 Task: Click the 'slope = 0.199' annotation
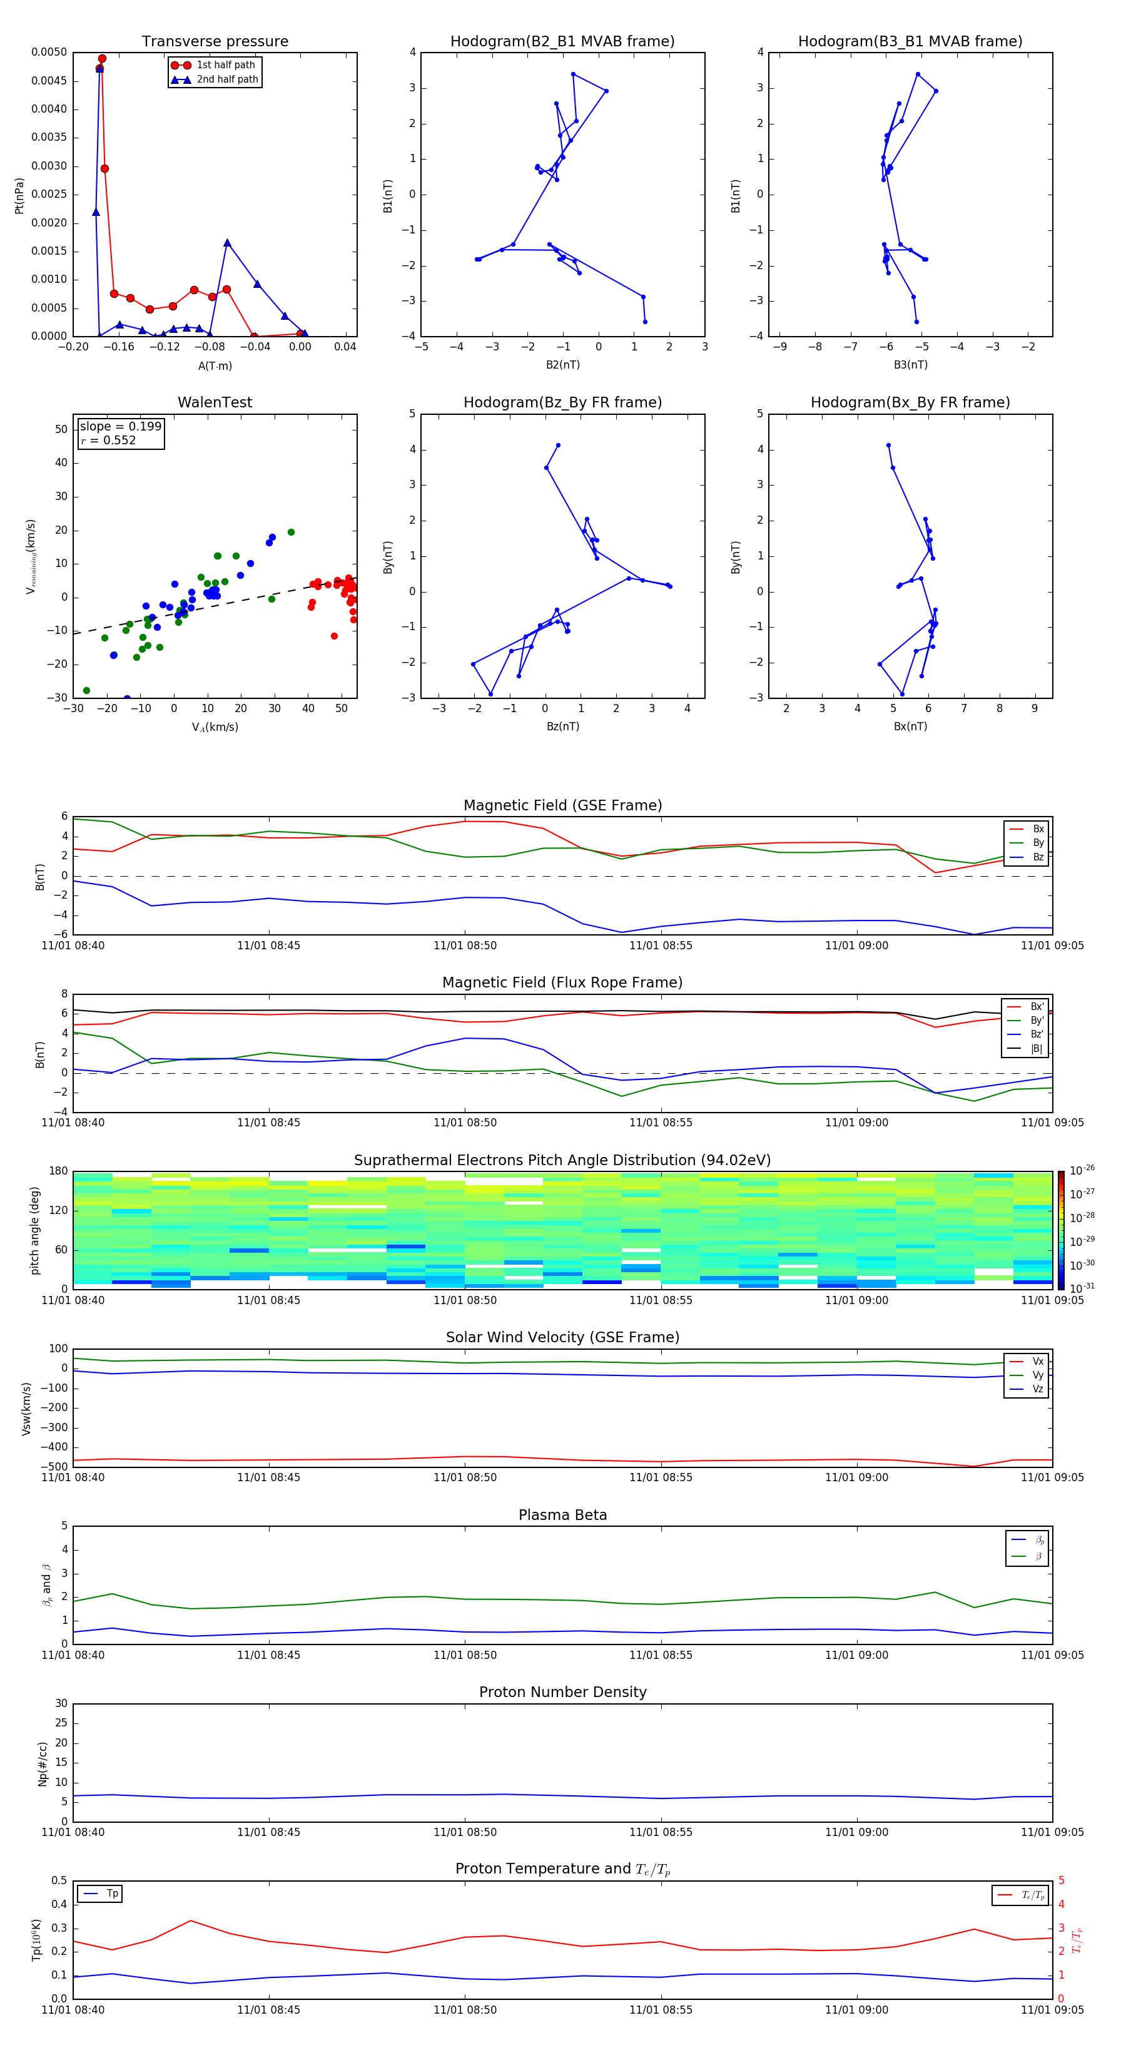[120, 427]
